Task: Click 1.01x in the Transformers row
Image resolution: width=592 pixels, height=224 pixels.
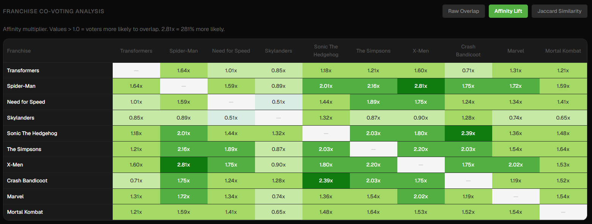Action: click(231, 70)
